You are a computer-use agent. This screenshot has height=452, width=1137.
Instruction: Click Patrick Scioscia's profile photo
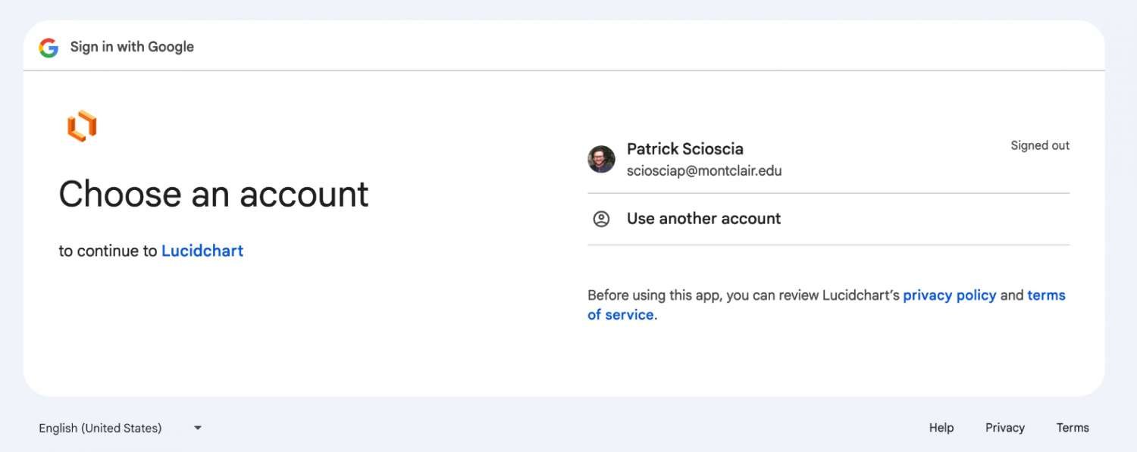point(601,159)
